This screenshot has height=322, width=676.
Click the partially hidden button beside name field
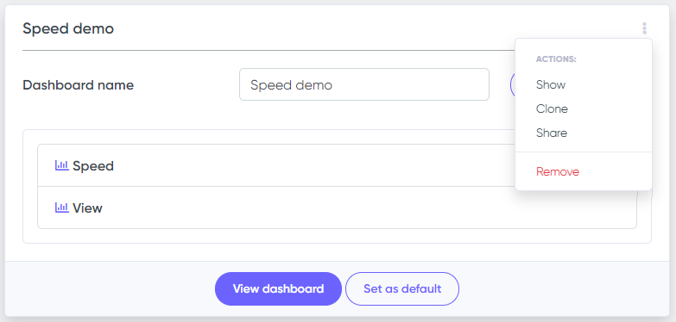point(512,84)
